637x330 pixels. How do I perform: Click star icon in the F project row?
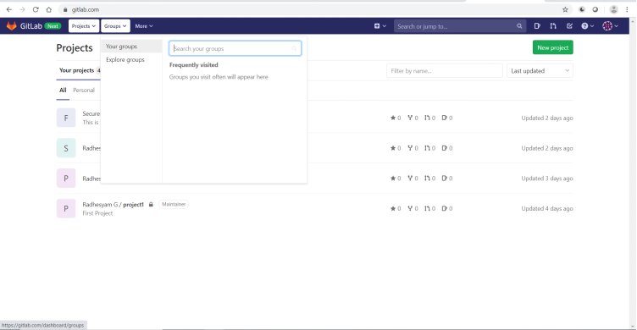coord(393,118)
